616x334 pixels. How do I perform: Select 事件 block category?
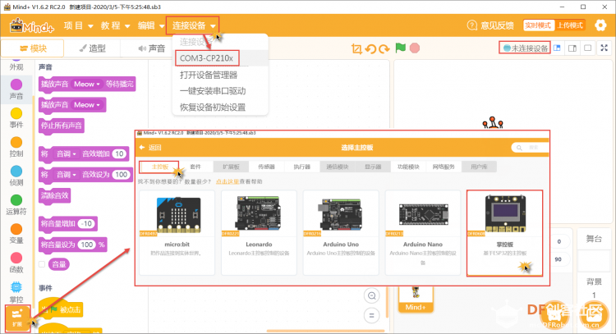(16, 117)
